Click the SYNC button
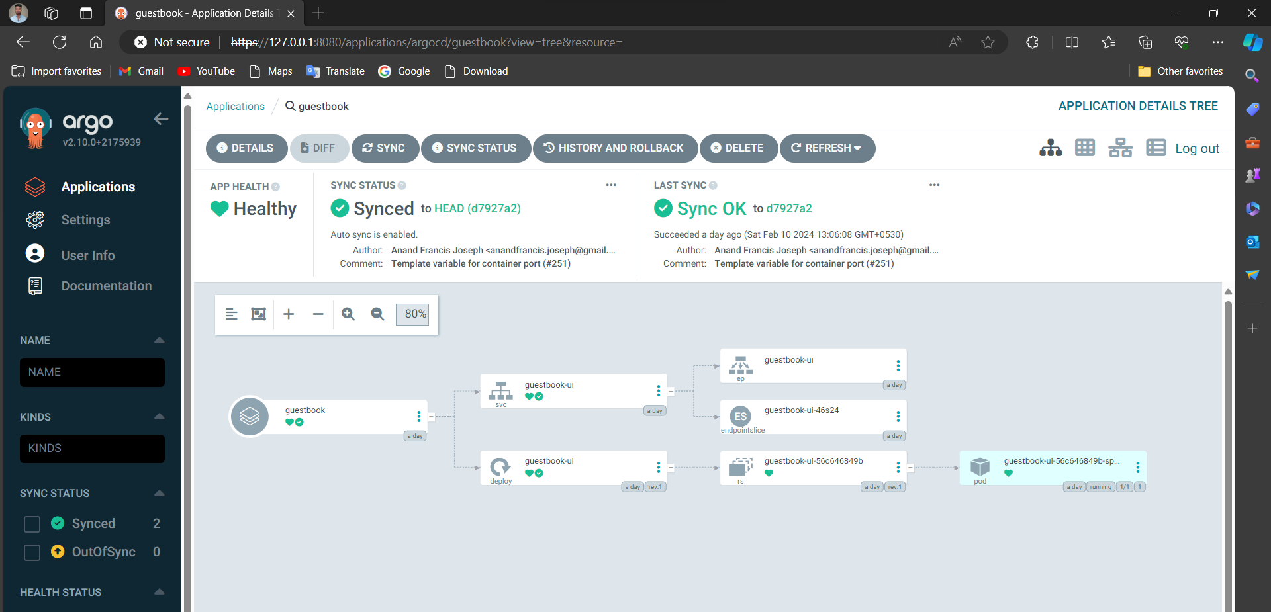Viewport: 1271px width, 612px height. pyautogui.click(x=385, y=148)
